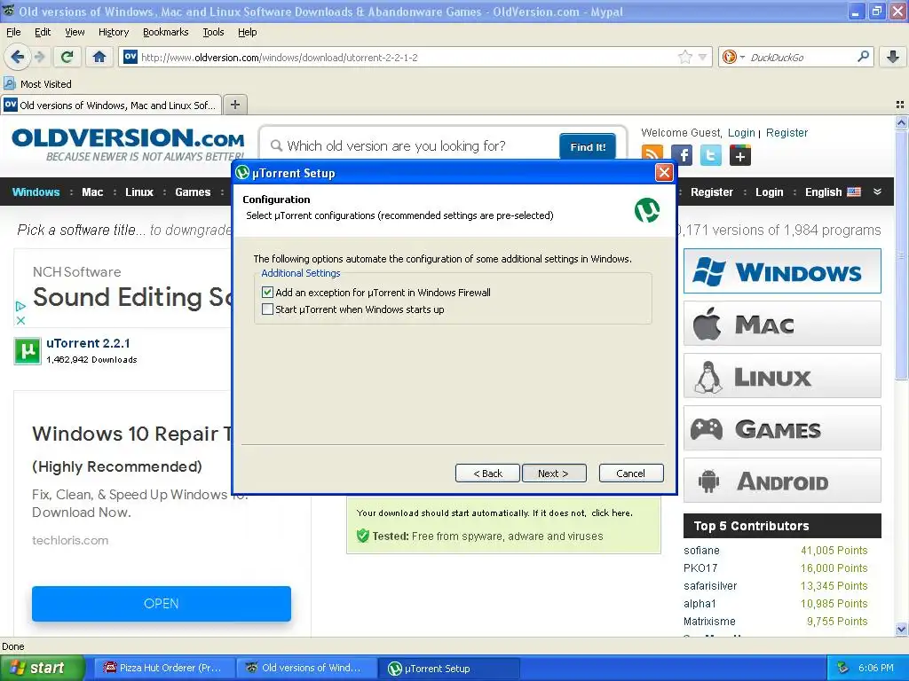Click the black plus share icon

click(x=740, y=154)
